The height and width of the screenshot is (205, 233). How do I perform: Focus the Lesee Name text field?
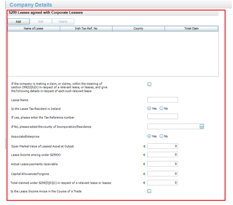tap(162, 100)
